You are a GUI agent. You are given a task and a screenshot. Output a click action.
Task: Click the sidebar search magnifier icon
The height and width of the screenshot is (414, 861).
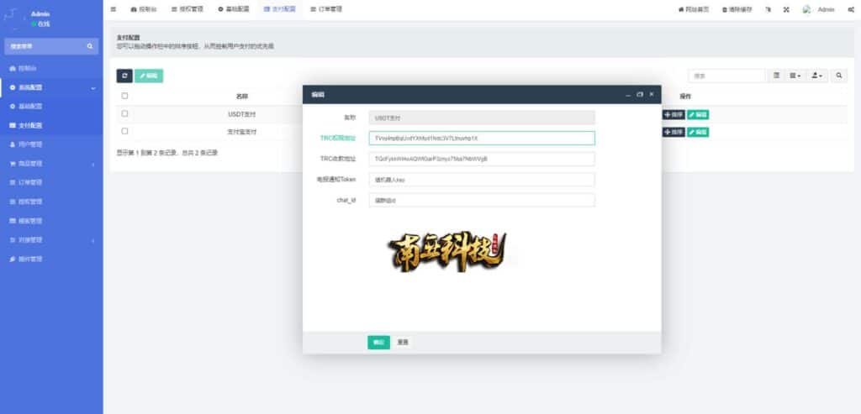[x=91, y=46]
